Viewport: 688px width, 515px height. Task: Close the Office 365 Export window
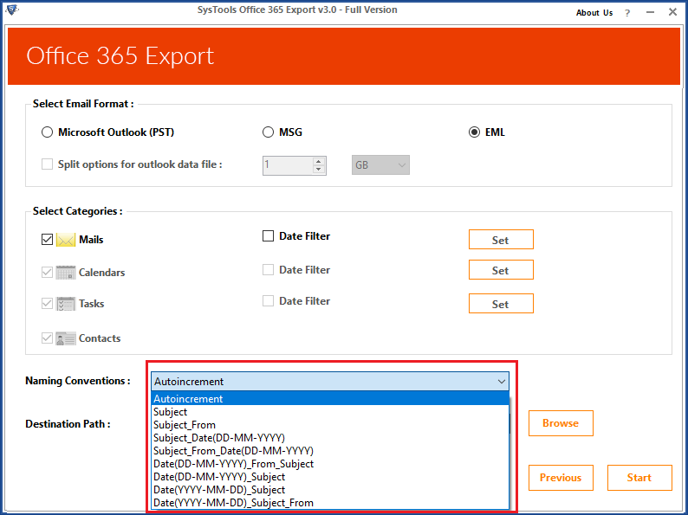pyautogui.click(x=672, y=12)
